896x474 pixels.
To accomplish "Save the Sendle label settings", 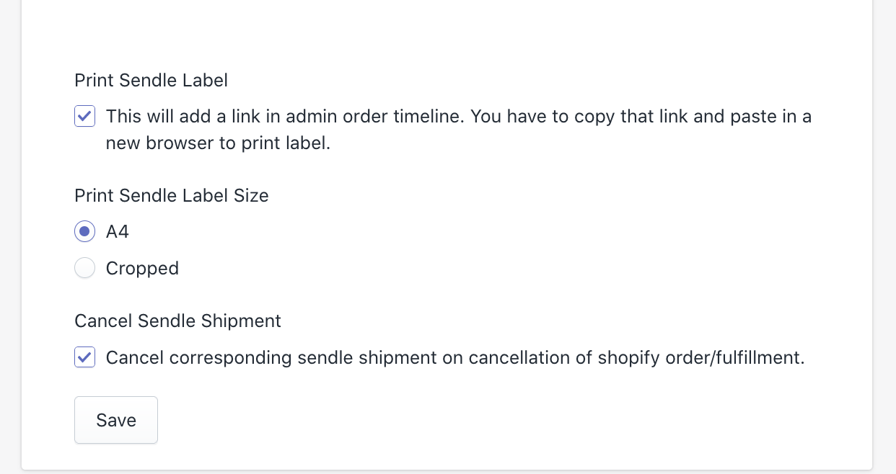I will (x=115, y=420).
